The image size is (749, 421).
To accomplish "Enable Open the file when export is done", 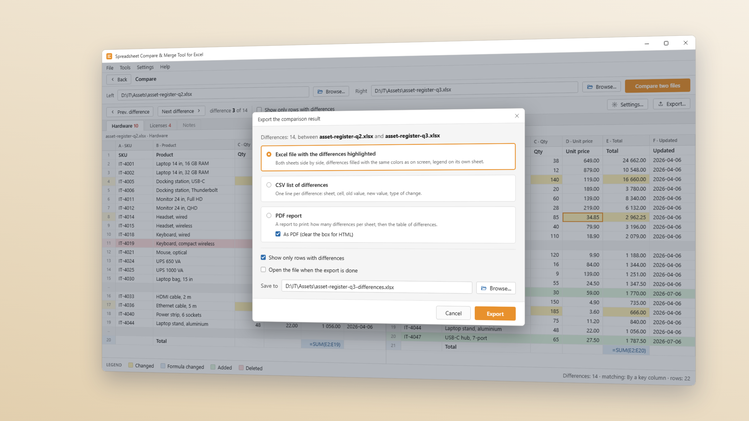I will click(263, 270).
